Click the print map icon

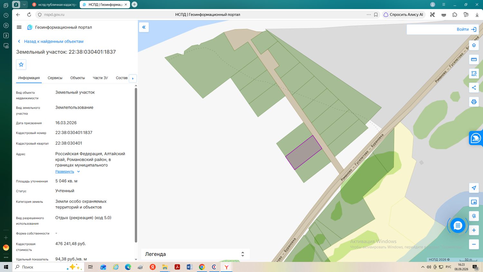tap(474, 102)
